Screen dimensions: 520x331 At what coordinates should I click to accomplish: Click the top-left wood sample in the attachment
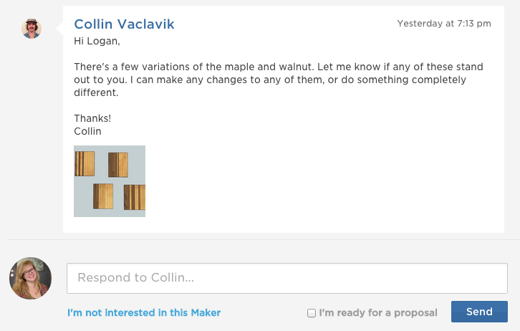[85, 163]
